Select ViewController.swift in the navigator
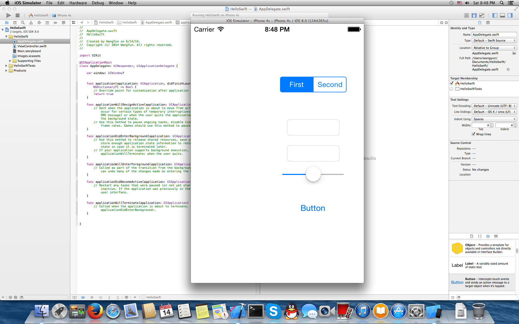 click(x=32, y=46)
